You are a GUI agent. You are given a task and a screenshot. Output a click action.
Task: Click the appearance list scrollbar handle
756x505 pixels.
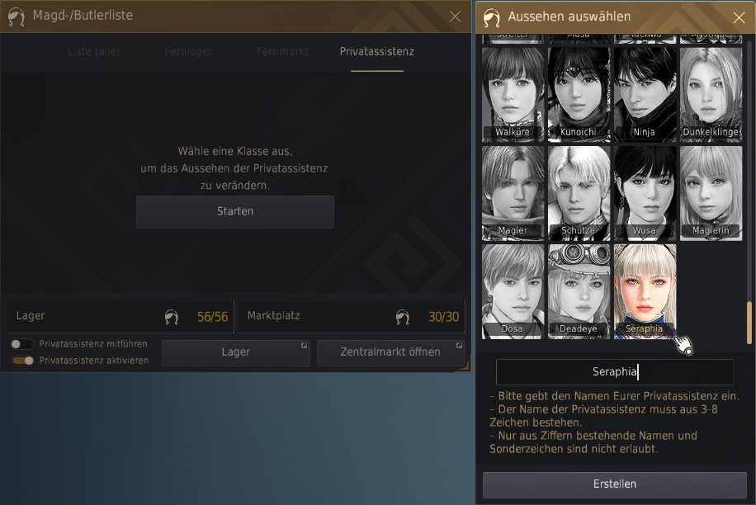pos(749,323)
